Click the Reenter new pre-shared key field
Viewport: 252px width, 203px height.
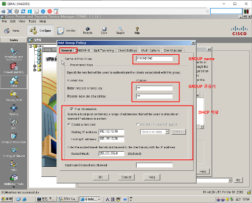click(x=154, y=96)
